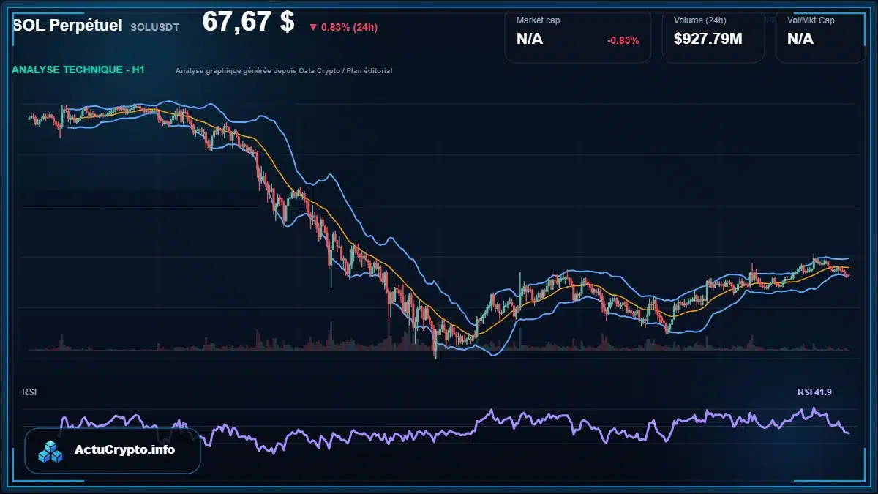878x494 pixels.
Task: Select the SOLUSDT ticker label
Action: [154, 27]
